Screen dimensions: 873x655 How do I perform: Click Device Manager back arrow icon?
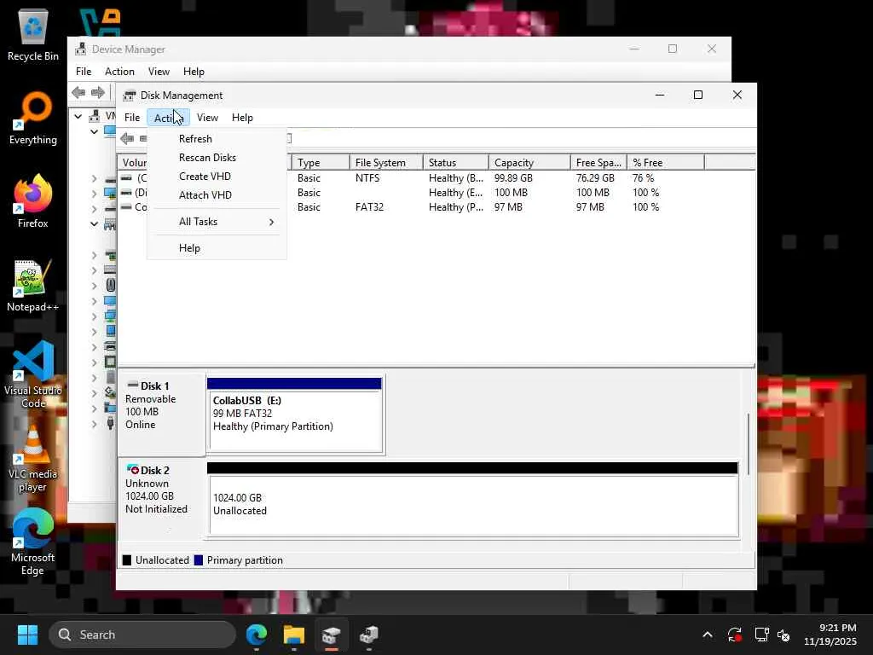pos(78,92)
